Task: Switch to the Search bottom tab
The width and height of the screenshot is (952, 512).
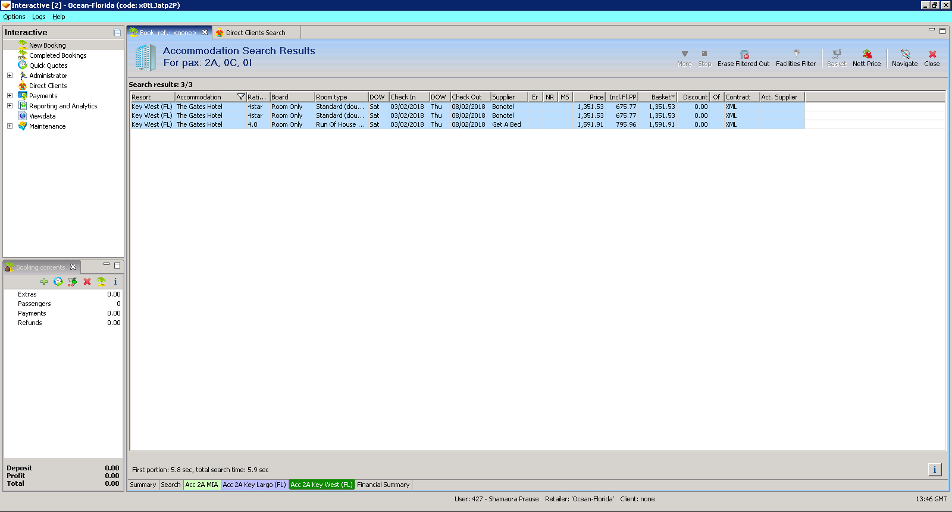Action: coord(171,485)
